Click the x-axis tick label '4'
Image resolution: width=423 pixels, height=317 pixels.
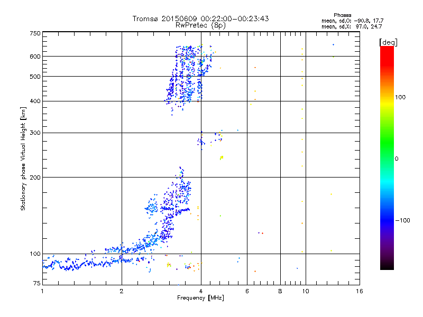[x=201, y=291]
